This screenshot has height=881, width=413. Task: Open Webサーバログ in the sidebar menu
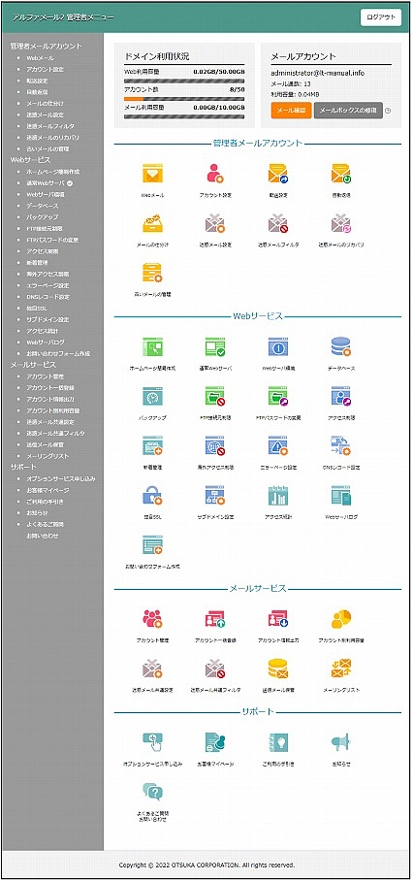[46, 343]
